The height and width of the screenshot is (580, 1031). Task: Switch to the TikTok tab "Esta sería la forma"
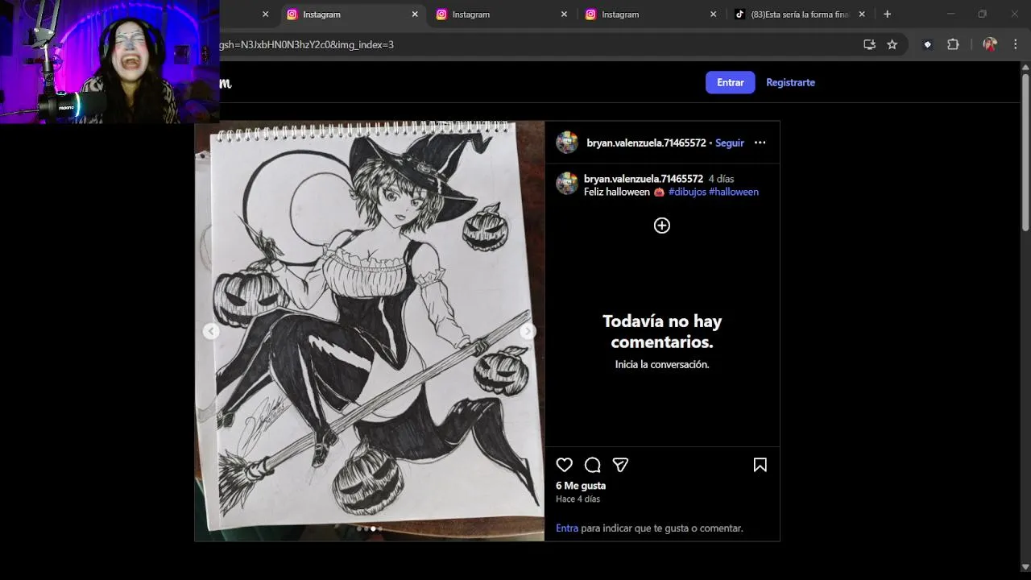[799, 14]
